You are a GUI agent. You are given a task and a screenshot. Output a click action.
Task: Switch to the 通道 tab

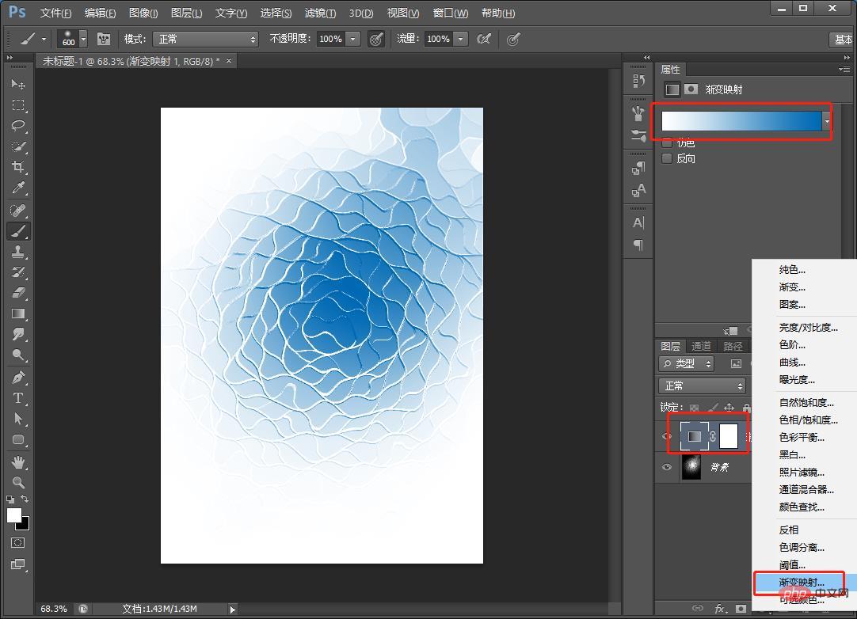(701, 346)
